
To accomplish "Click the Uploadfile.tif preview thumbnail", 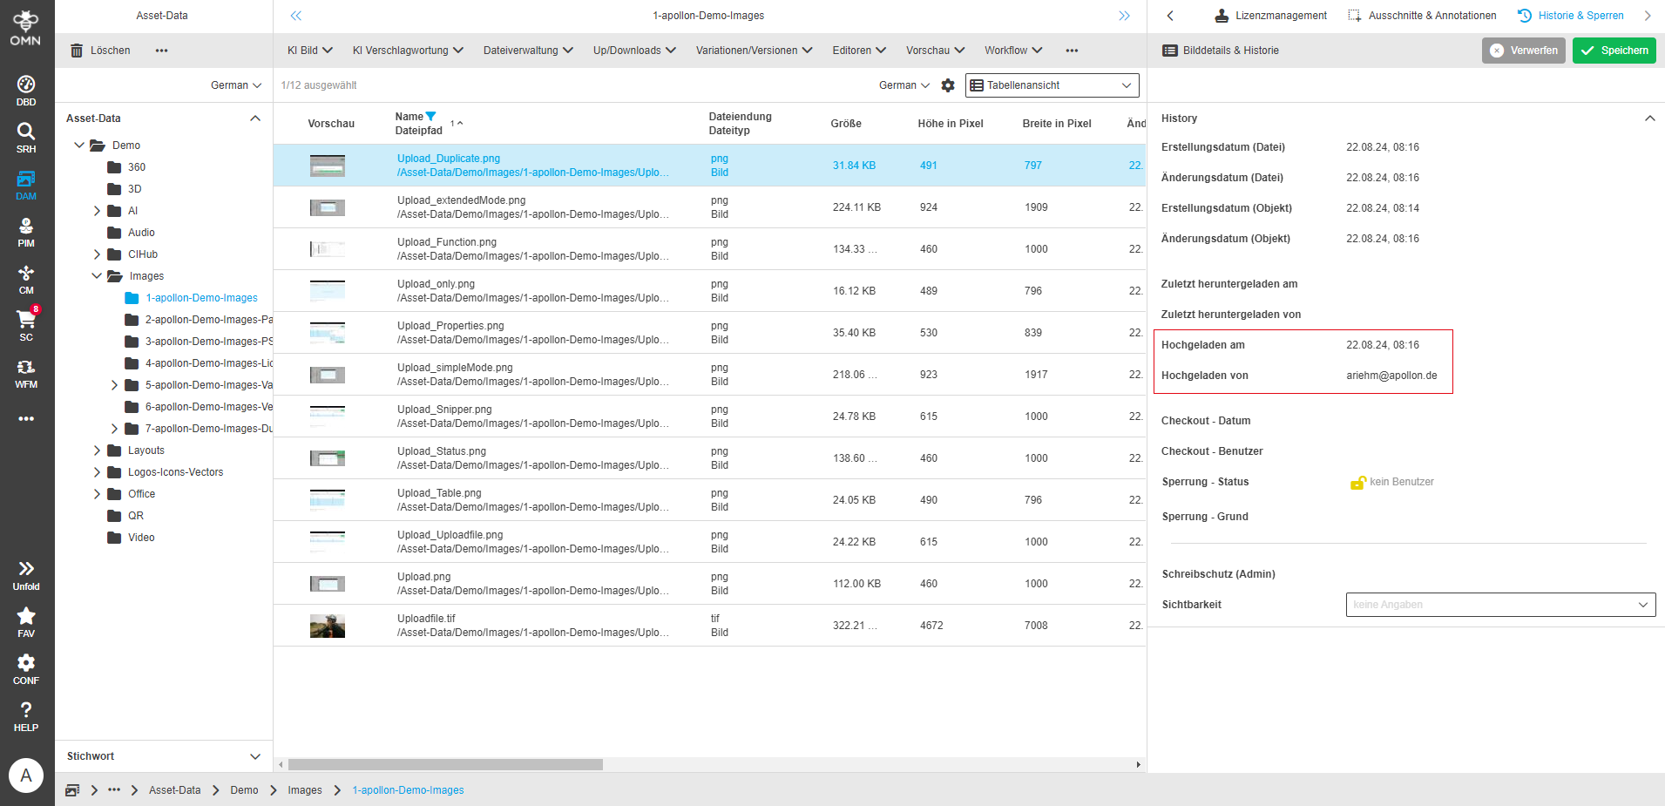I will pyautogui.click(x=328, y=626).
